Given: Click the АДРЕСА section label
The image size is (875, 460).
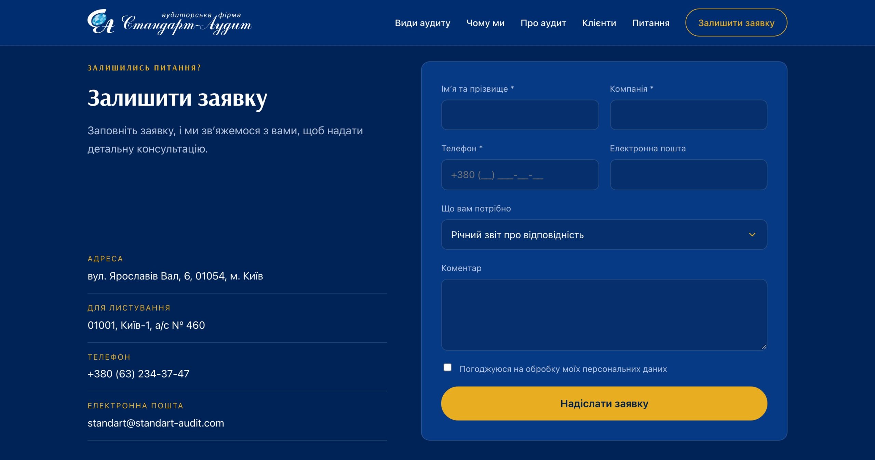Looking at the screenshot, I should click(x=105, y=259).
